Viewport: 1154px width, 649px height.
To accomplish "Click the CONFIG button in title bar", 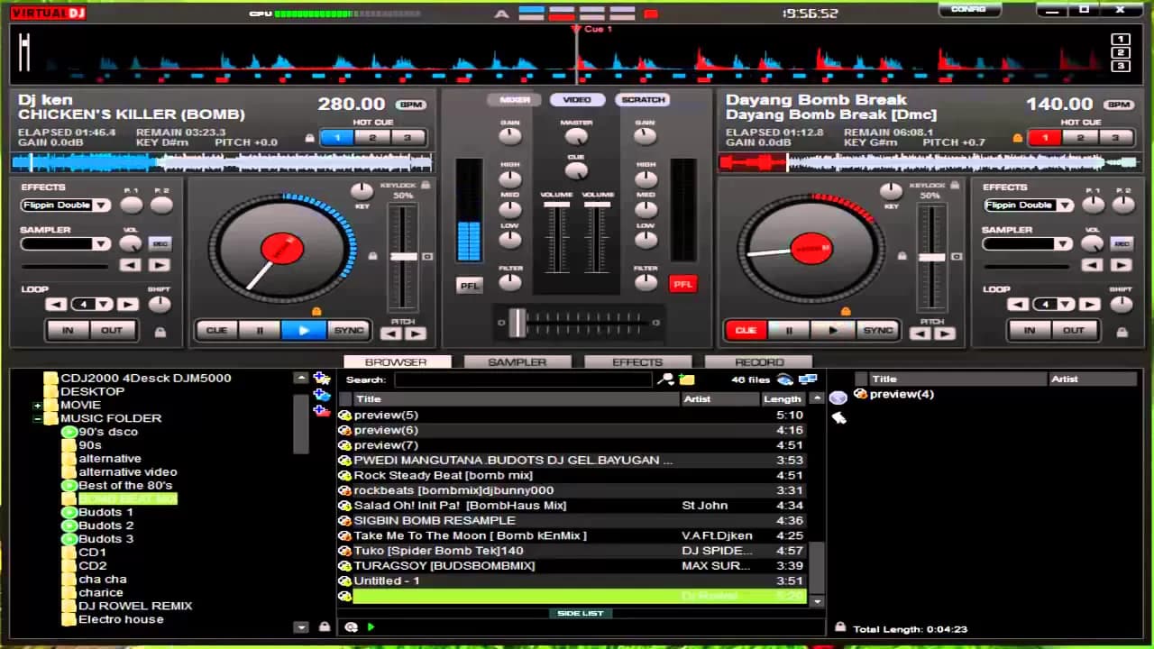I will 968,10.
